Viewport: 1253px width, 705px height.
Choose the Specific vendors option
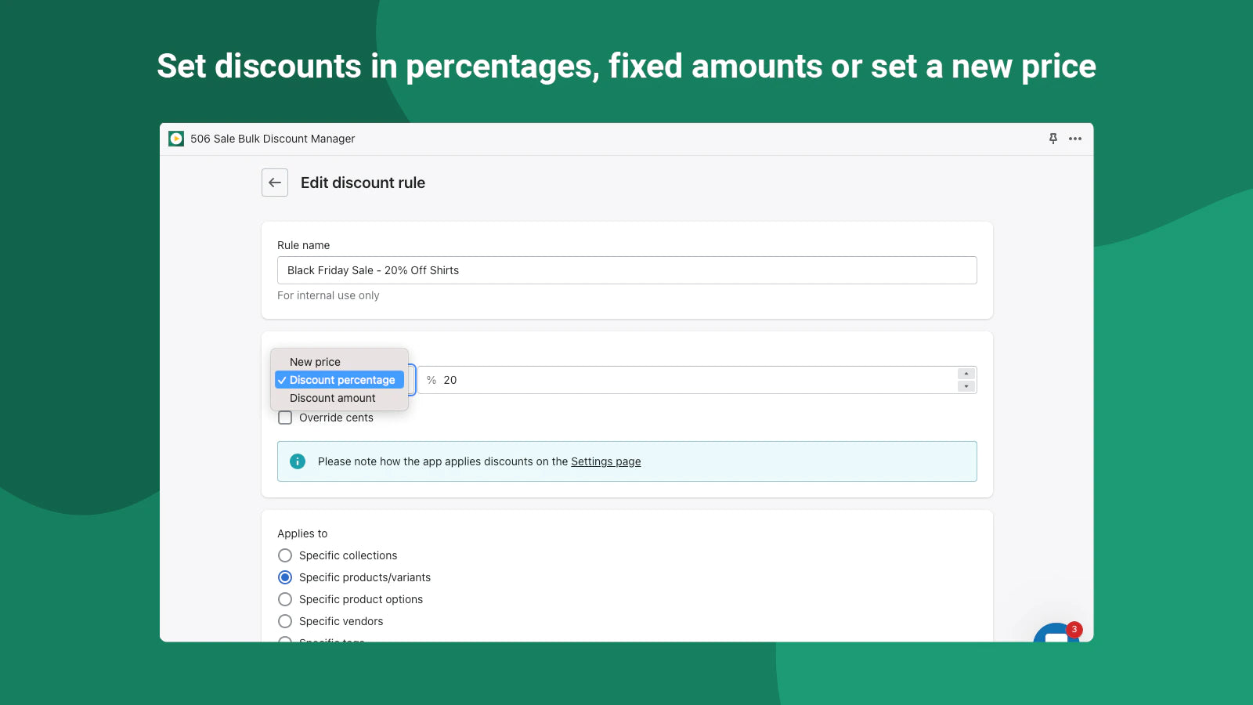pyautogui.click(x=285, y=621)
